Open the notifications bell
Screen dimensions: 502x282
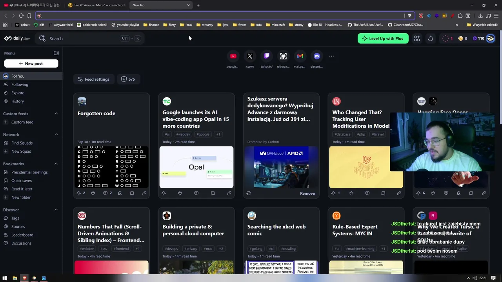click(x=431, y=38)
